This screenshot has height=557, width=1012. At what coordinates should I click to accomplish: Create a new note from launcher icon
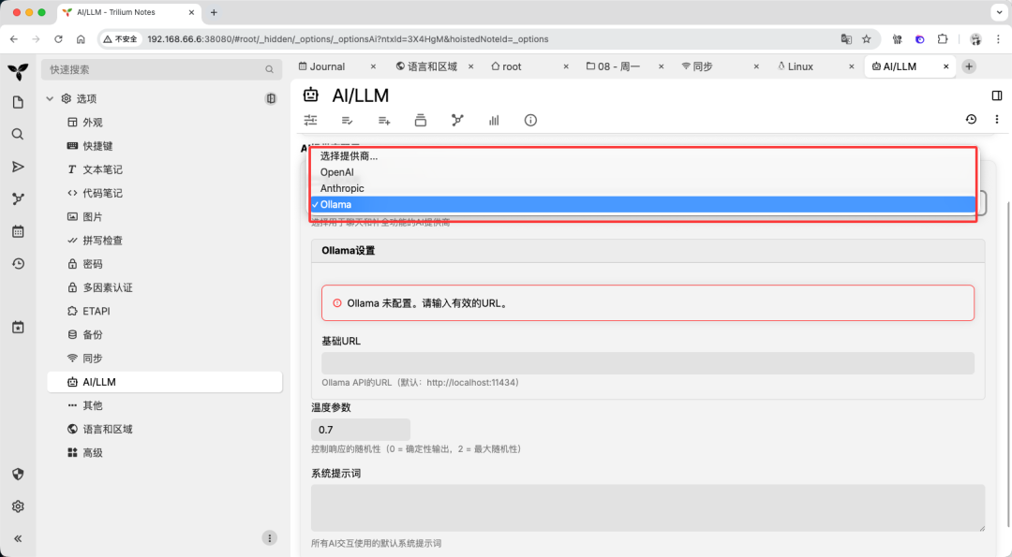[18, 102]
